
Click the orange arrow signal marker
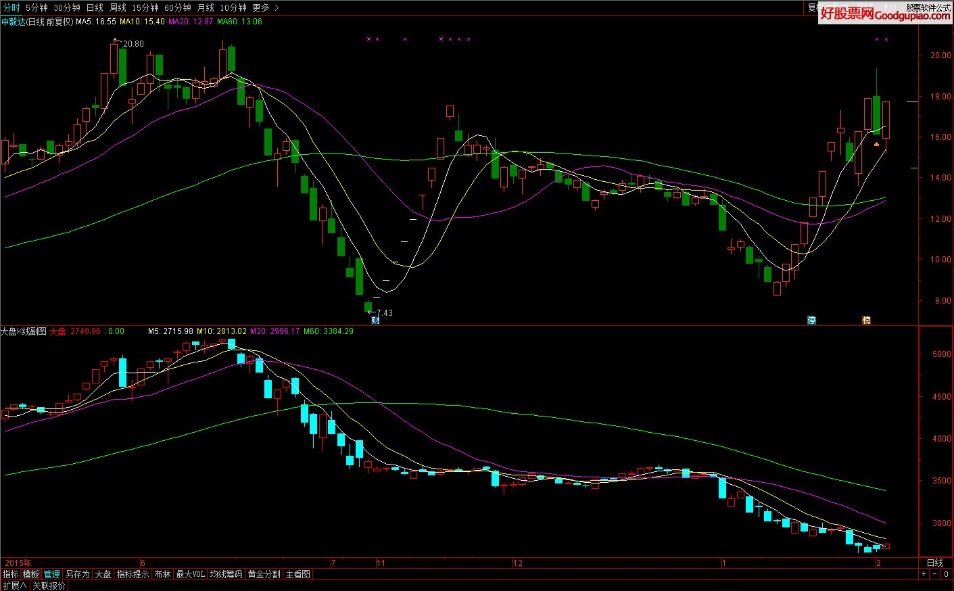pos(876,144)
